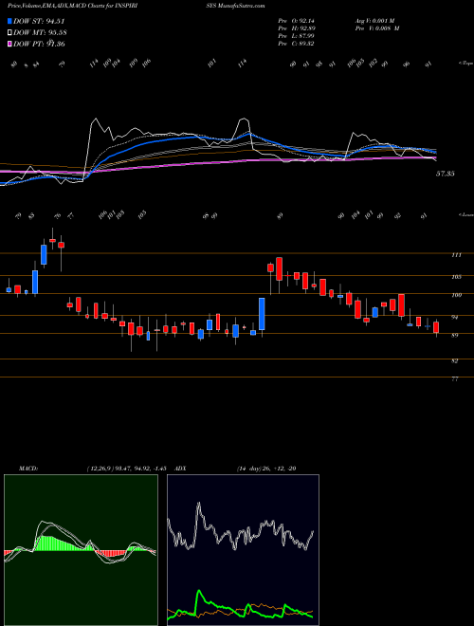Click the 'Pre H: 92.89' value

point(297,28)
